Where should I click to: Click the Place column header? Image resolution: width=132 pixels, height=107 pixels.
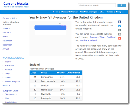(x=44, y=73)
